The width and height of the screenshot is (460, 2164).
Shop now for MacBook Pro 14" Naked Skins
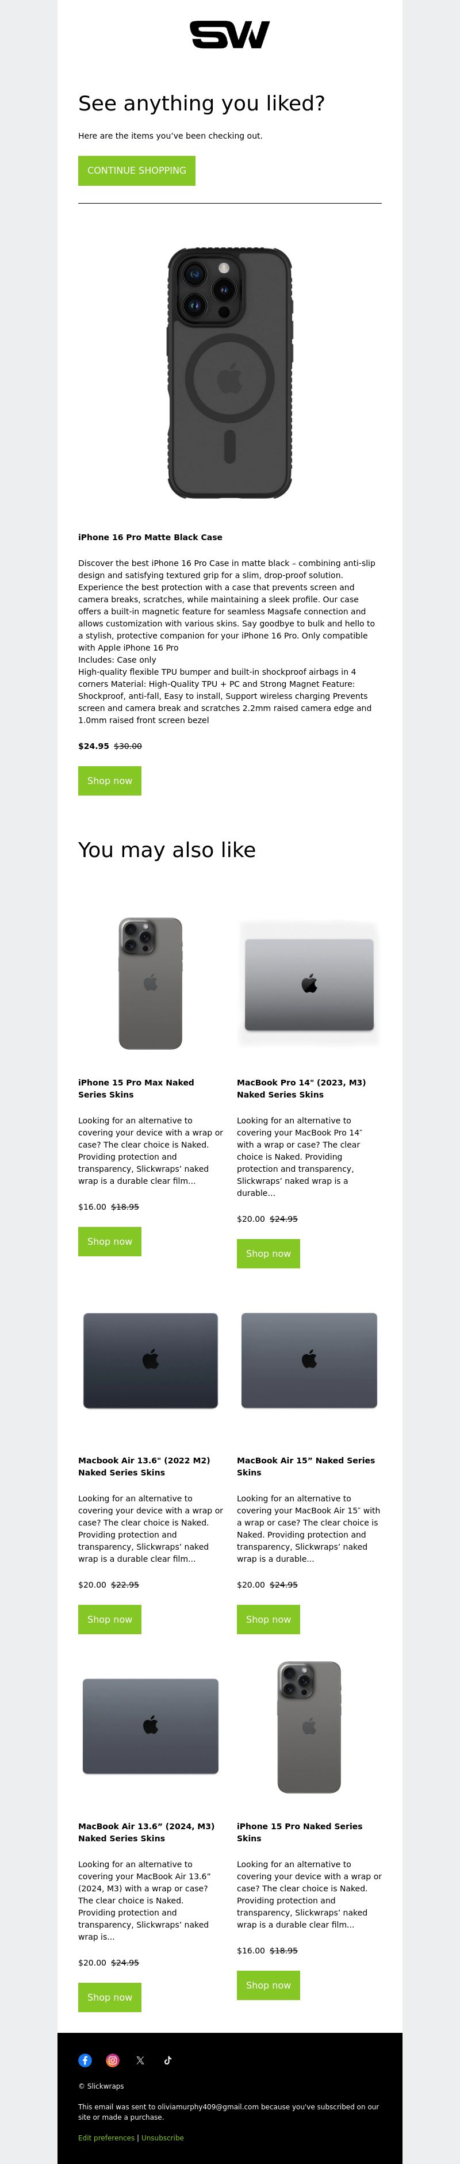(x=269, y=1253)
